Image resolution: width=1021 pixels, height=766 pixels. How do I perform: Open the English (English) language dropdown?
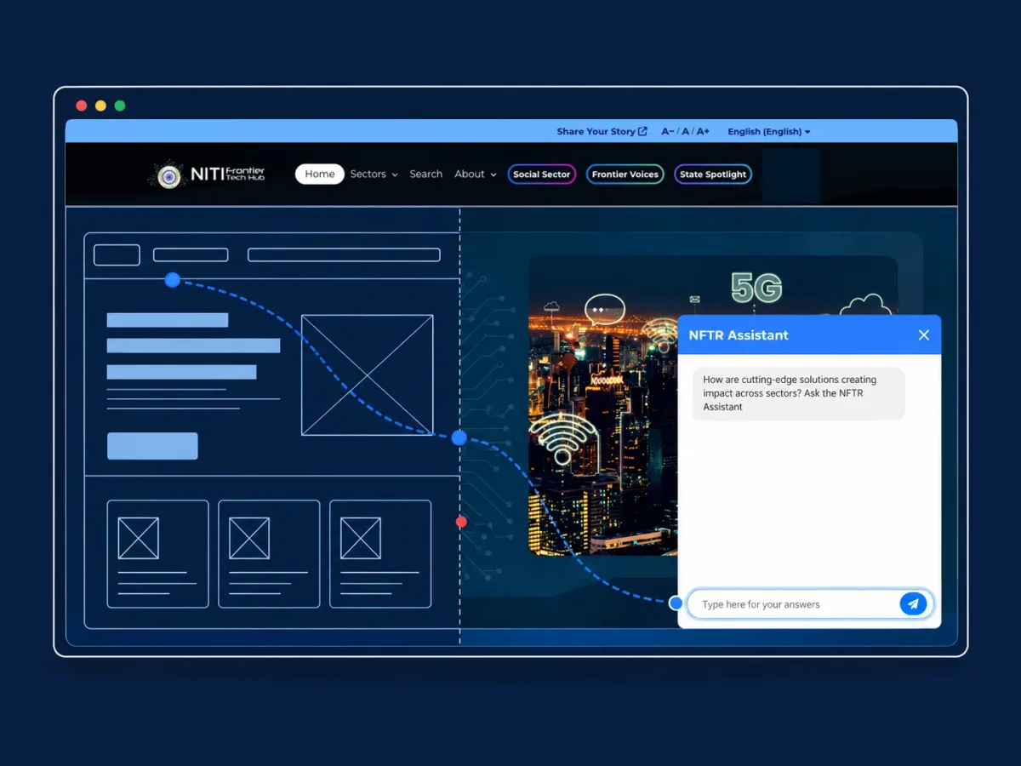coord(769,132)
